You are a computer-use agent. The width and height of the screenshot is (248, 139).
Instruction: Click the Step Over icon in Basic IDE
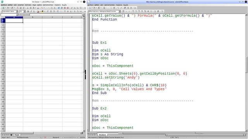133,11
